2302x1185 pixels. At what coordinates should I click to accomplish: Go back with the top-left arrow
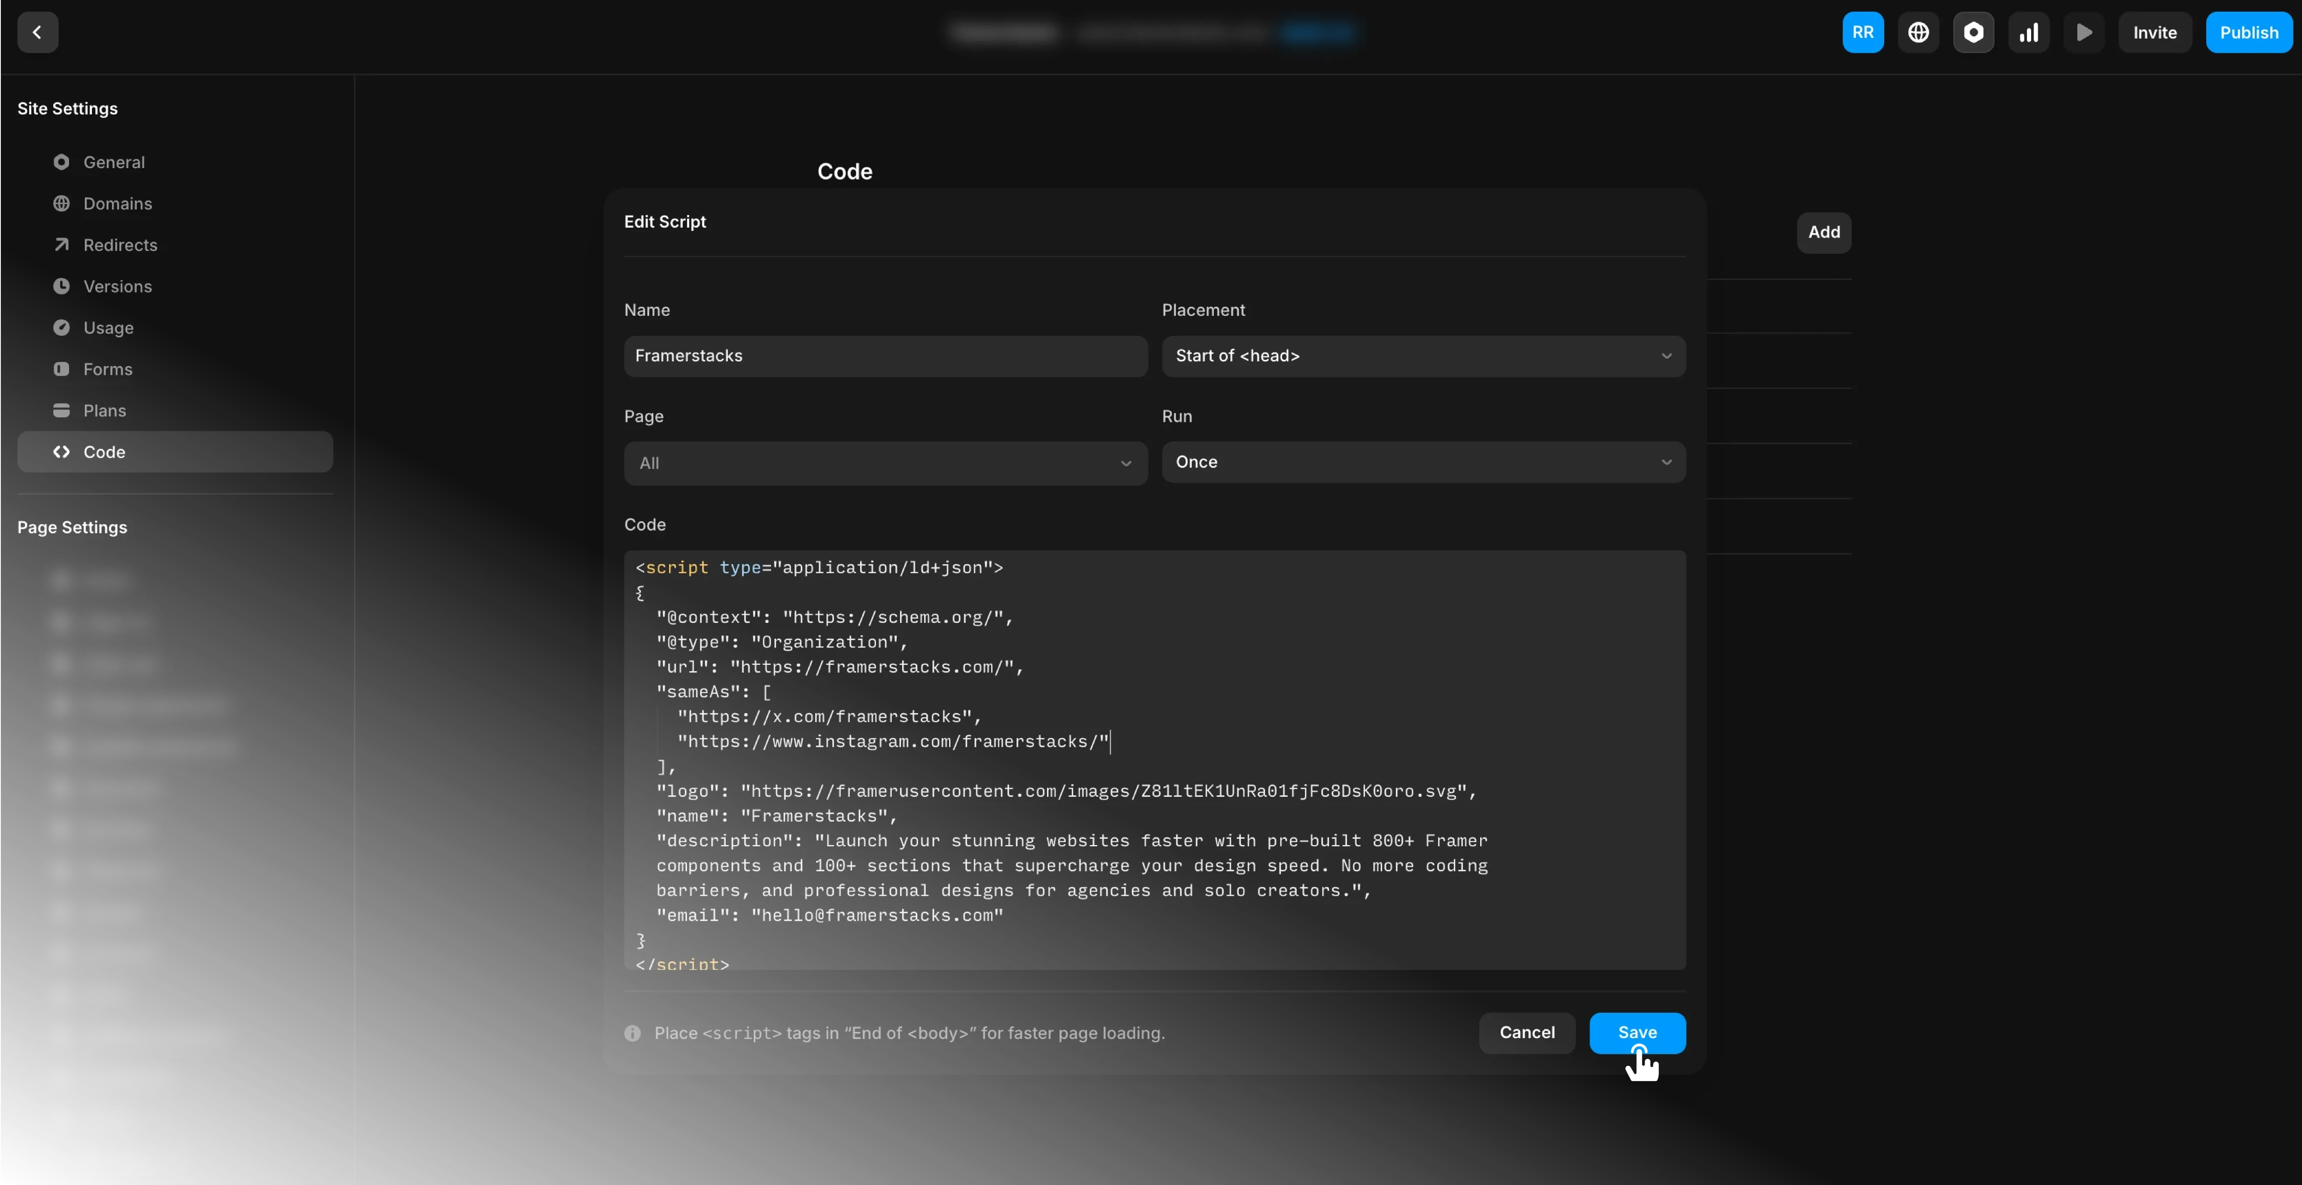coord(37,32)
